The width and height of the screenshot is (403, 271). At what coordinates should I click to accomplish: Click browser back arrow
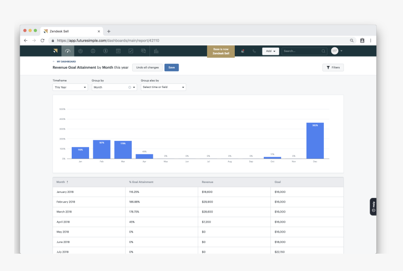coord(26,41)
